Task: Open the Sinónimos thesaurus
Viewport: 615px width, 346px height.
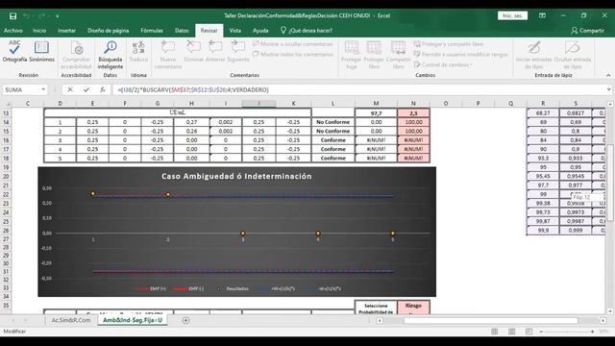Action: 41,51
